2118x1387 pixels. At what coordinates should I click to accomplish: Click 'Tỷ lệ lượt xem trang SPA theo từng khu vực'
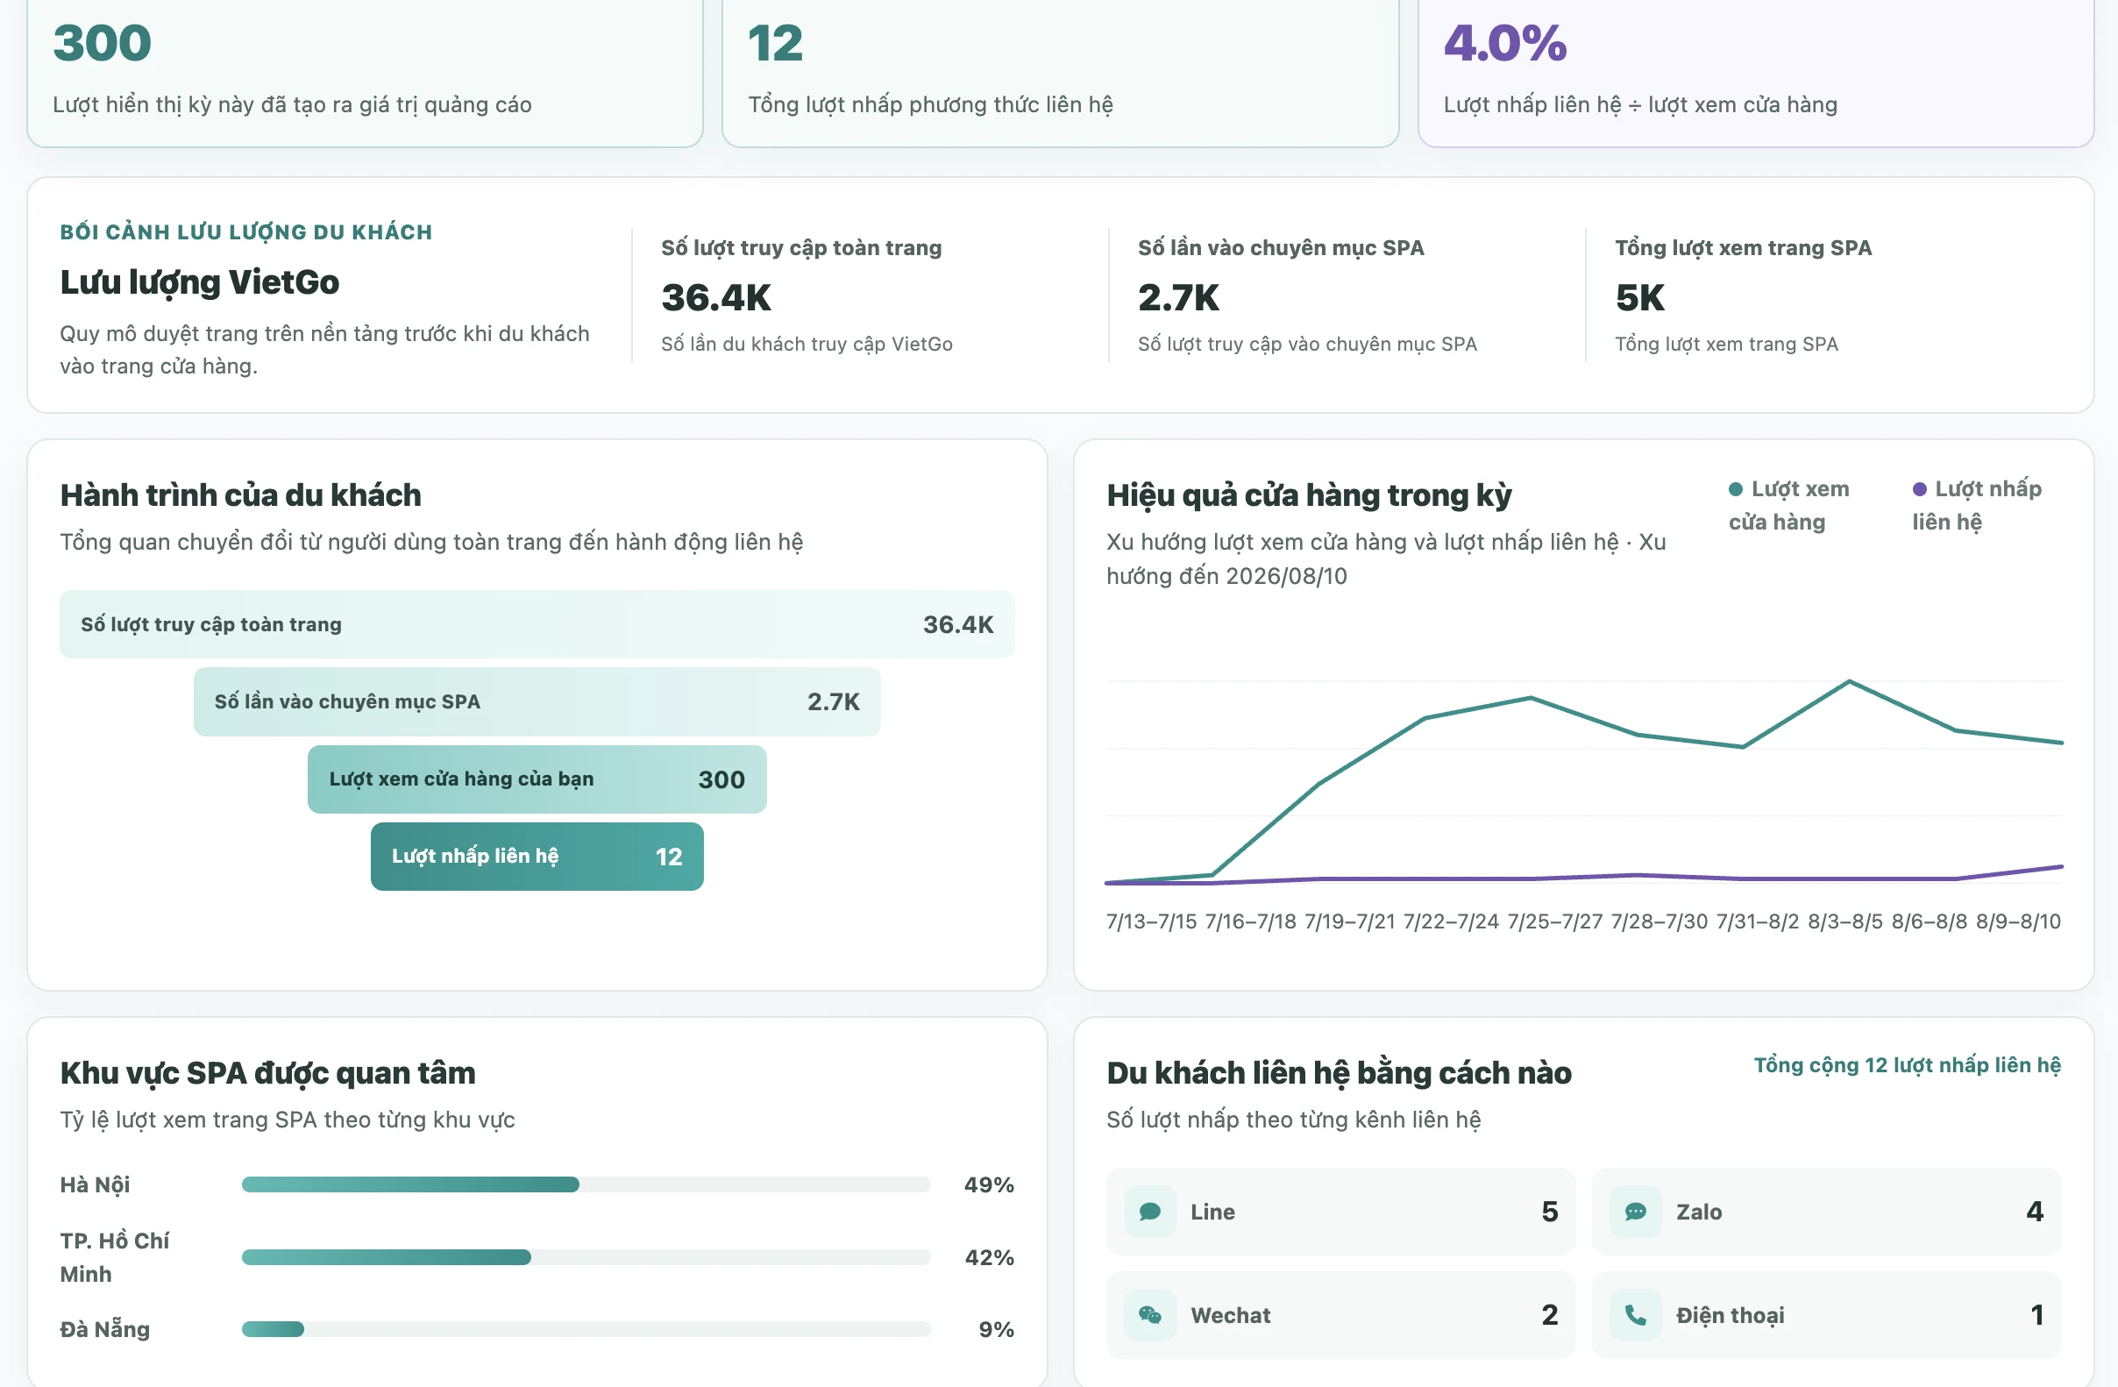[x=288, y=1120]
